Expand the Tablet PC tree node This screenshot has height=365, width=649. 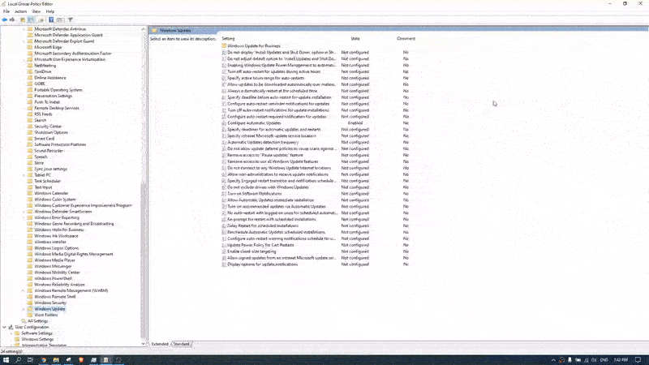24,175
